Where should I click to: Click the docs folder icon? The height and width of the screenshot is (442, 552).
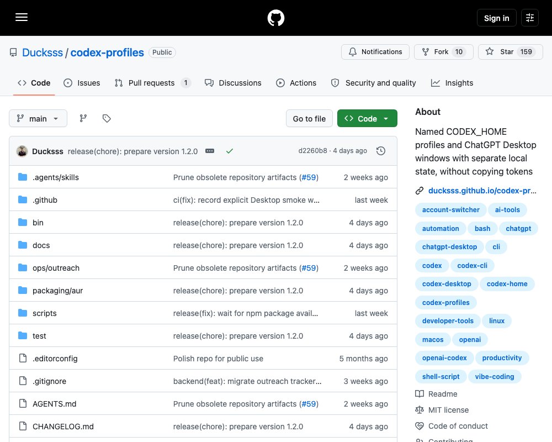coord(23,245)
